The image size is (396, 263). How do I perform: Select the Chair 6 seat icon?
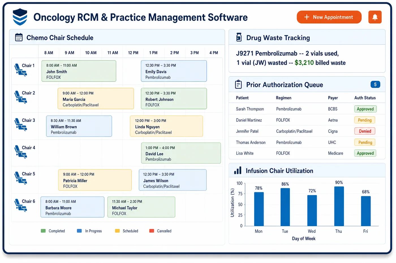21,206
